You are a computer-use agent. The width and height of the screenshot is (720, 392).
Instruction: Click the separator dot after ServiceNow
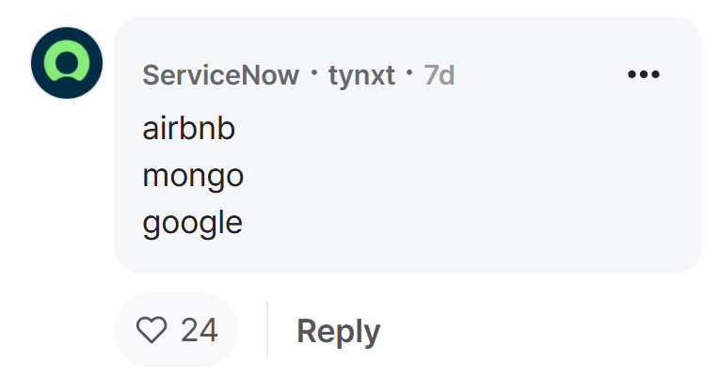314,72
